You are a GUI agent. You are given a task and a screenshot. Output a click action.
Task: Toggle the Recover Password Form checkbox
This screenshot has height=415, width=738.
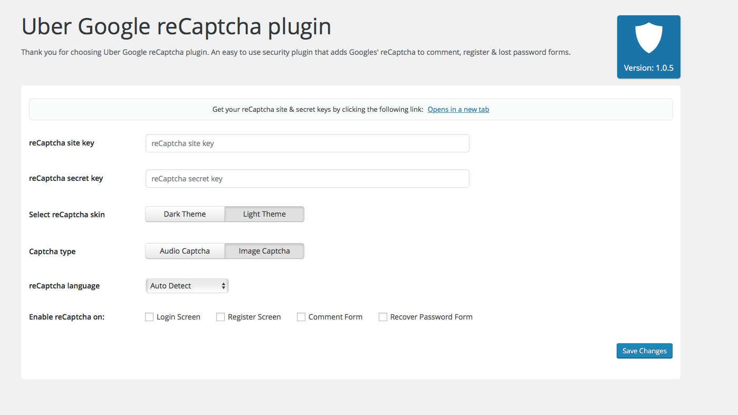[x=383, y=317]
